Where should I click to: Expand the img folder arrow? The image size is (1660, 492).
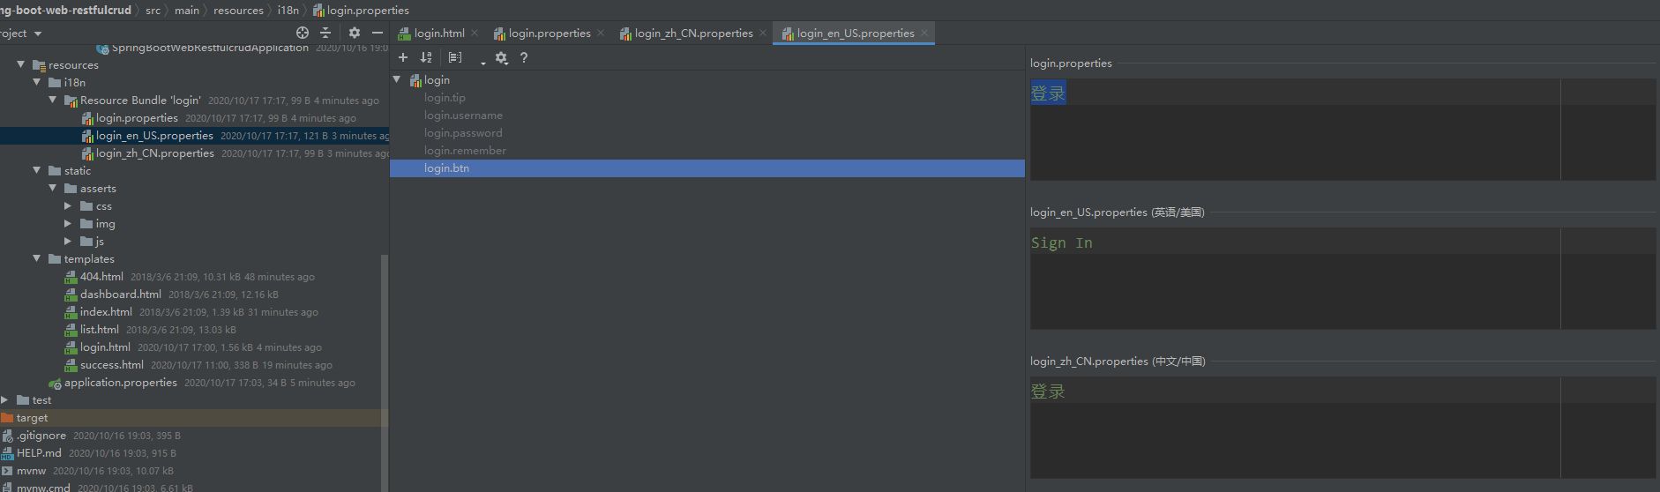pos(68,223)
